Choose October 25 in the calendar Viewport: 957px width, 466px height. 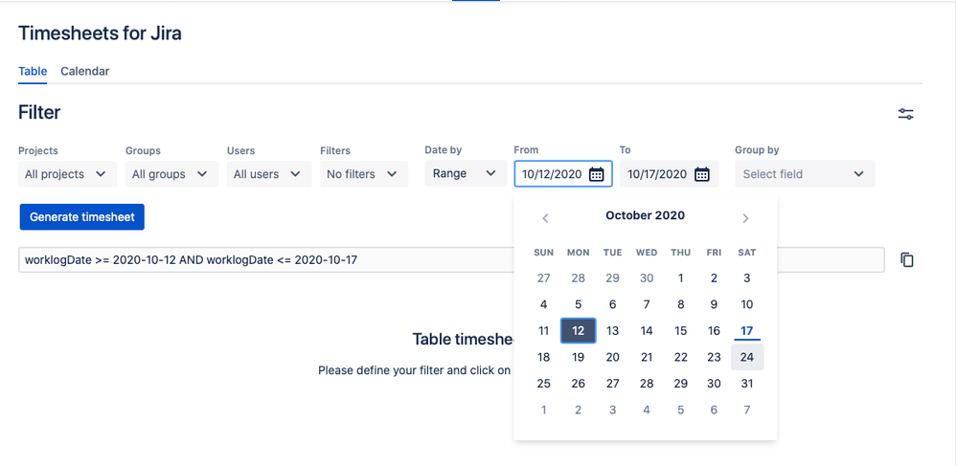(544, 384)
